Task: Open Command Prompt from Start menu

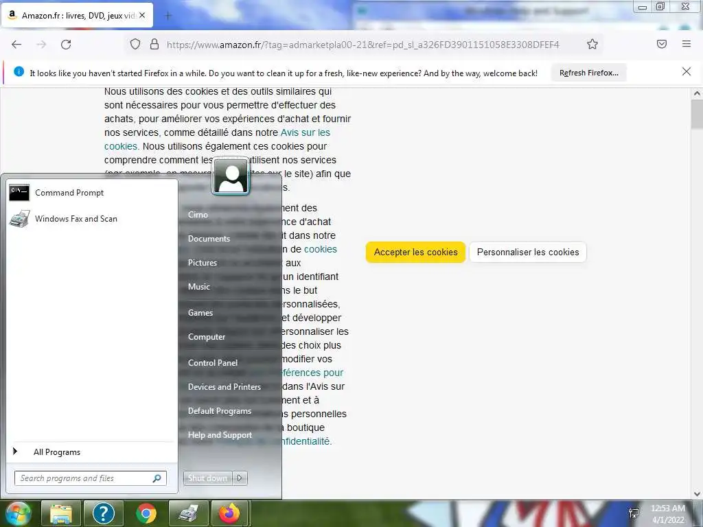Action: [x=92, y=193]
